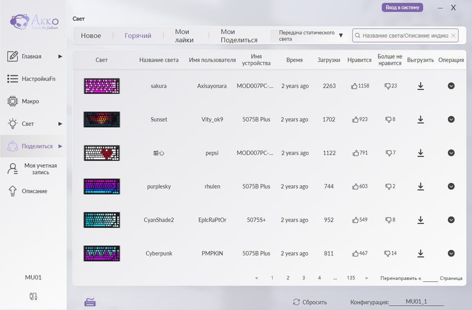Image resolution: width=472 pixels, height=310 pixels.
Task: Go to page 2
Action: [x=288, y=278]
